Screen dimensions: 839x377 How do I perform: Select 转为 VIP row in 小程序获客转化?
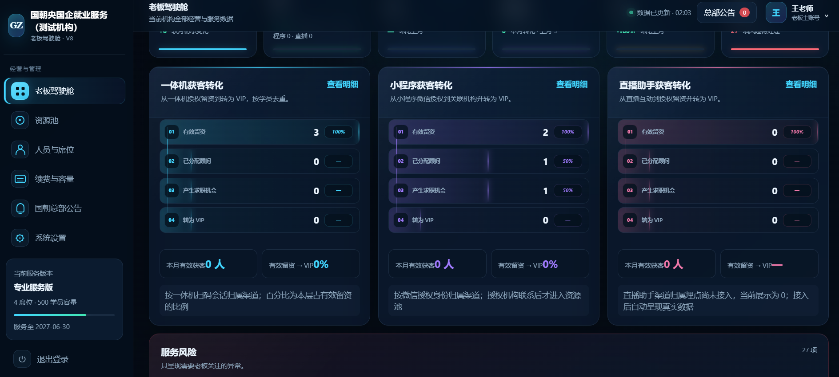click(x=489, y=220)
